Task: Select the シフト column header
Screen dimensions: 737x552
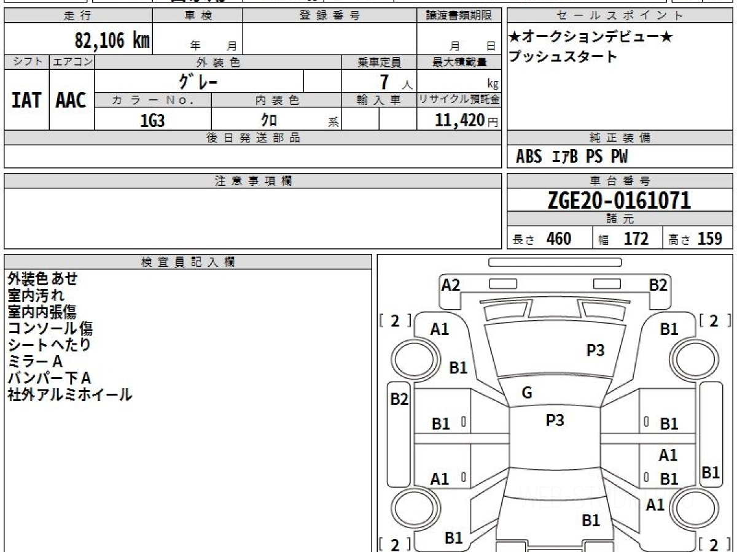Action: point(26,62)
